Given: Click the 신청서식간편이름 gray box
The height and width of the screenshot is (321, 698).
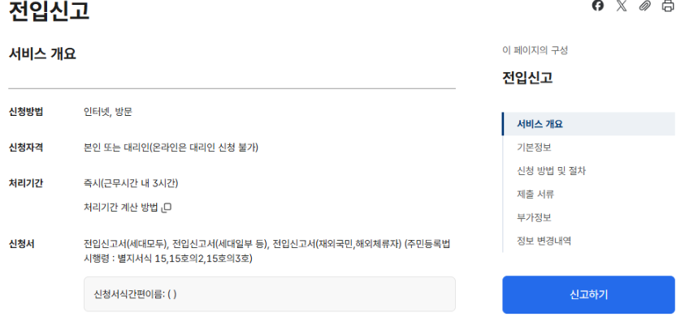Looking at the screenshot, I should (x=270, y=294).
